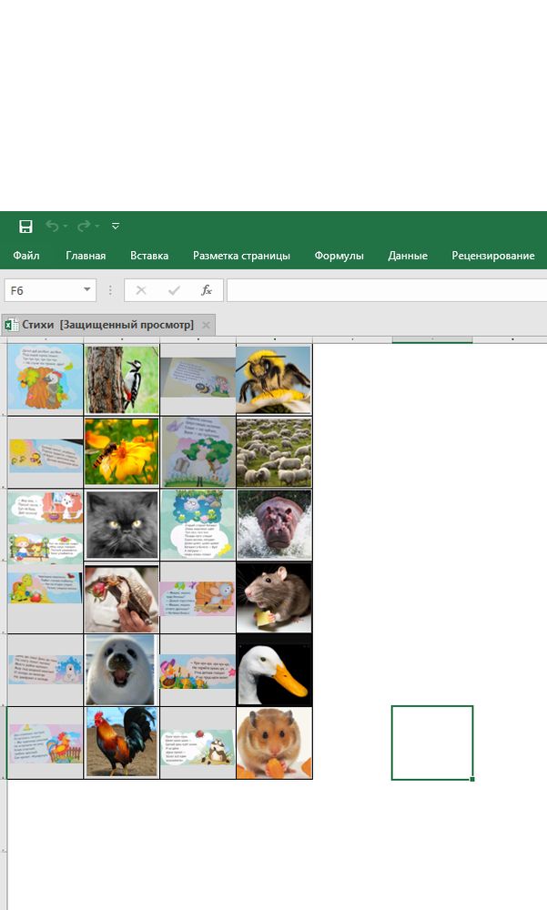
Task: Switch to the Вставка ribbon tab
Action: click(x=149, y=256)
